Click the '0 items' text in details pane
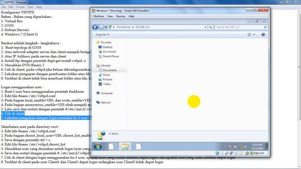Screen dimensions: 301x169 coord(114,133)
